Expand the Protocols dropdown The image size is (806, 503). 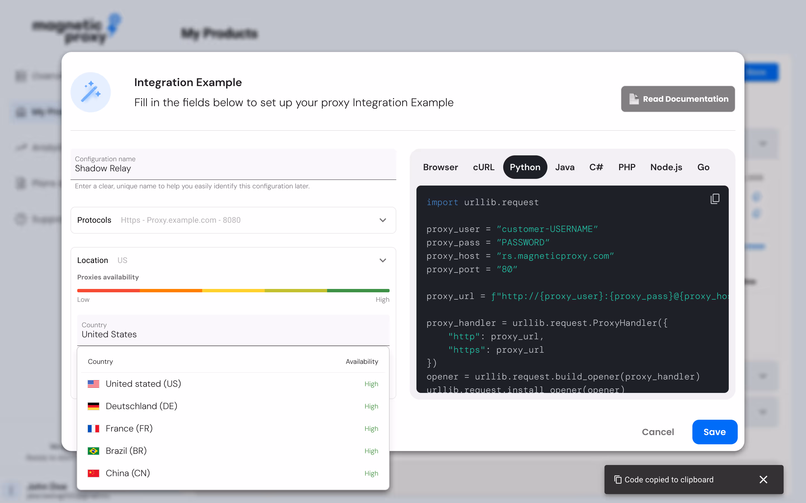pos(383,220)
